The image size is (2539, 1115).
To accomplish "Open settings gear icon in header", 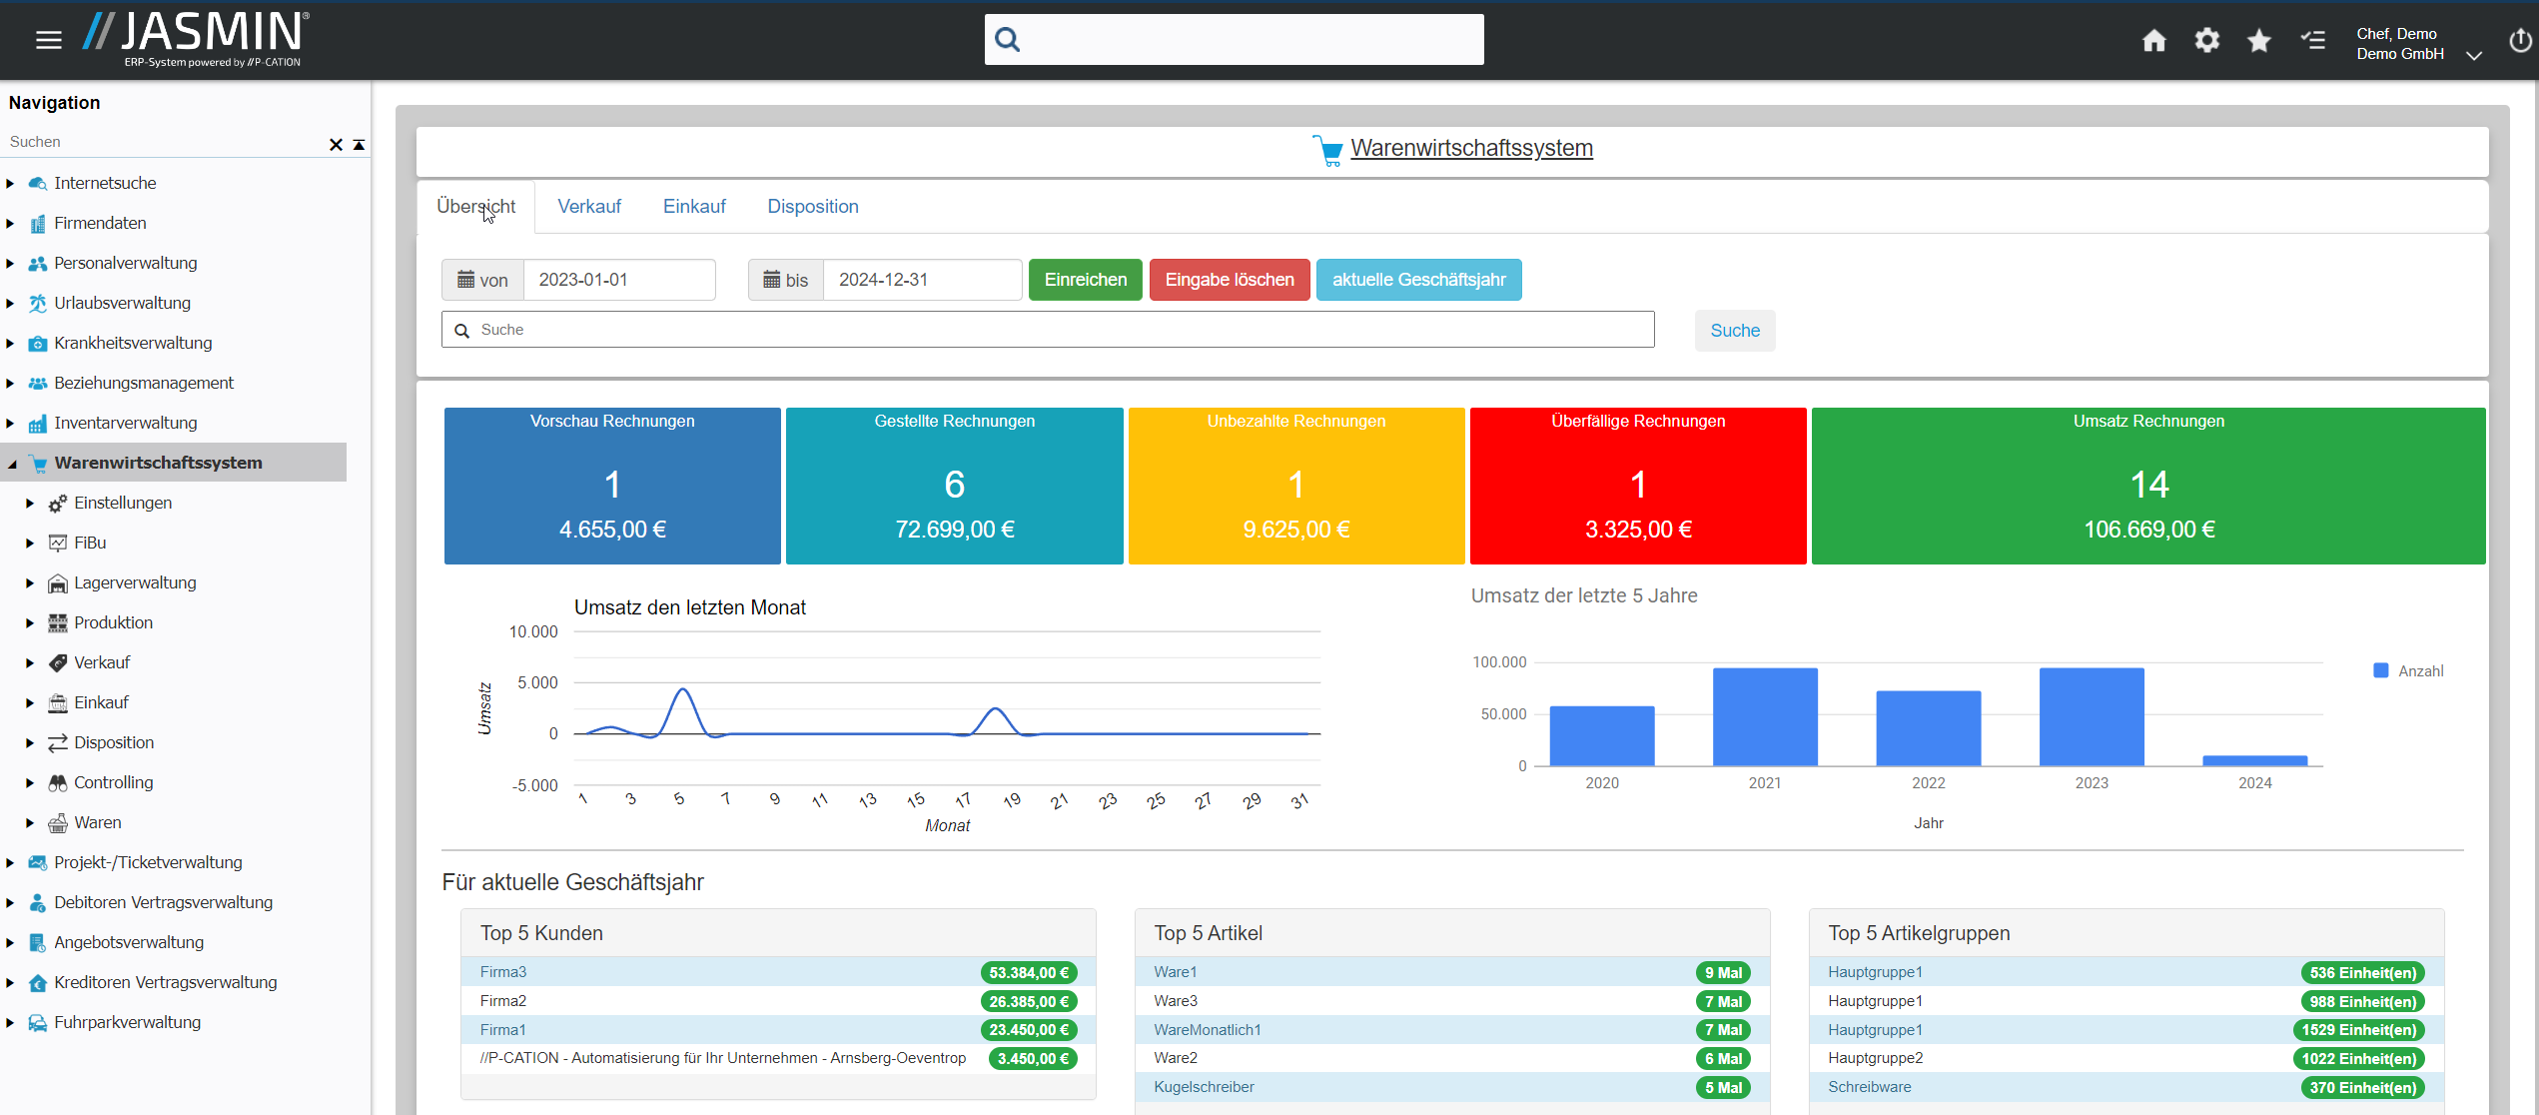I will click(2206, 40).
